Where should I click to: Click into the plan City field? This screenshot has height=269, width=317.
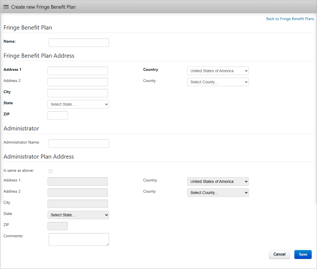point(77,93)
